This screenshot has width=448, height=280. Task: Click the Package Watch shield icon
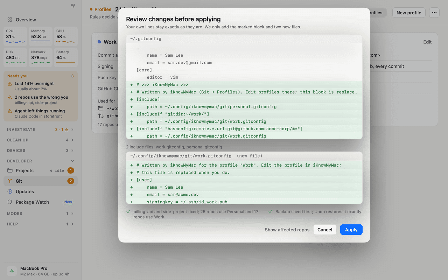tap(10, 202)
